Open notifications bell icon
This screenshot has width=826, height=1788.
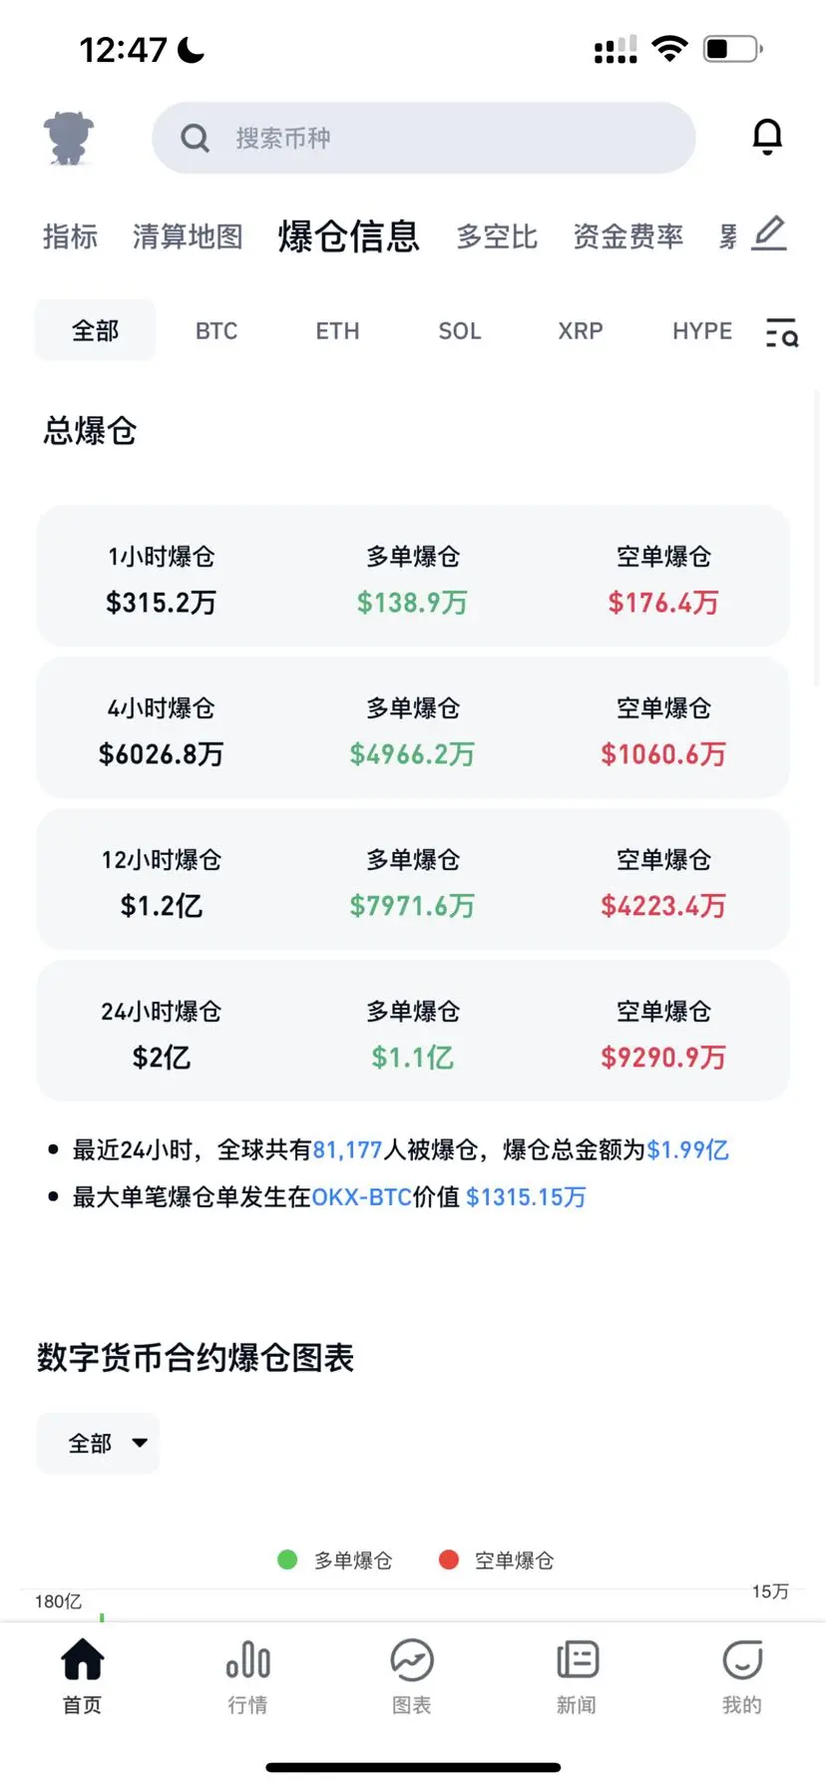pyautogui.click(x=766, y=137)
